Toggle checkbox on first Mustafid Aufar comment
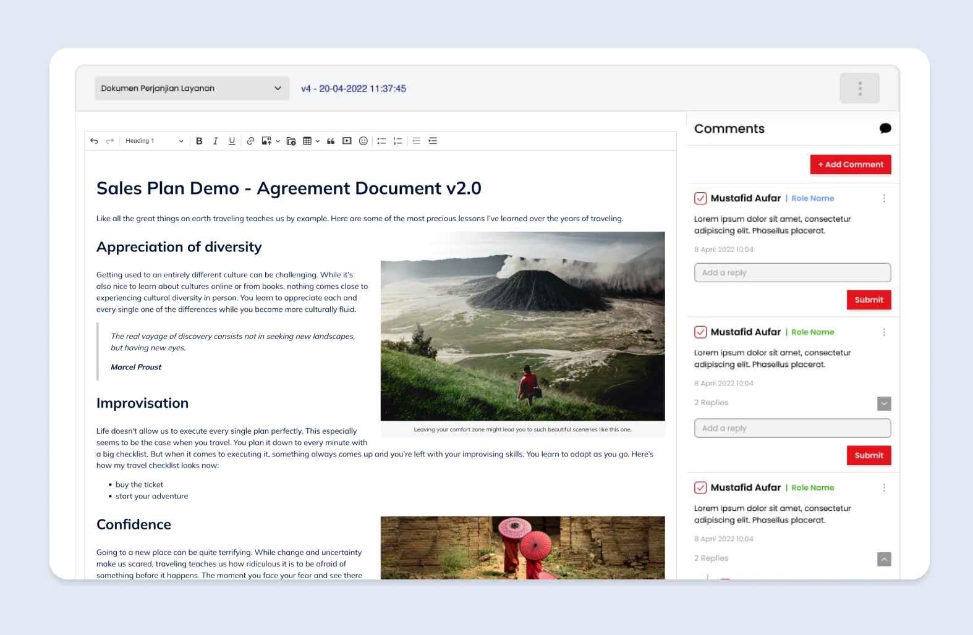973x635 pixels. point(700,198)
